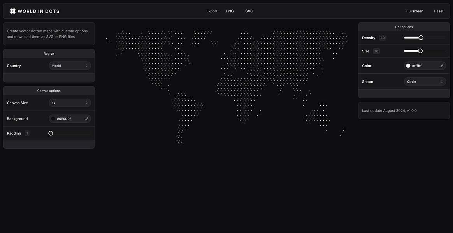Click the WORLD IN DOTS logo icon
The height and width of the screenshot is (233, 453).
(x=13, y=11)
